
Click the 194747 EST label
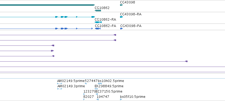click(x=103, y=97)
